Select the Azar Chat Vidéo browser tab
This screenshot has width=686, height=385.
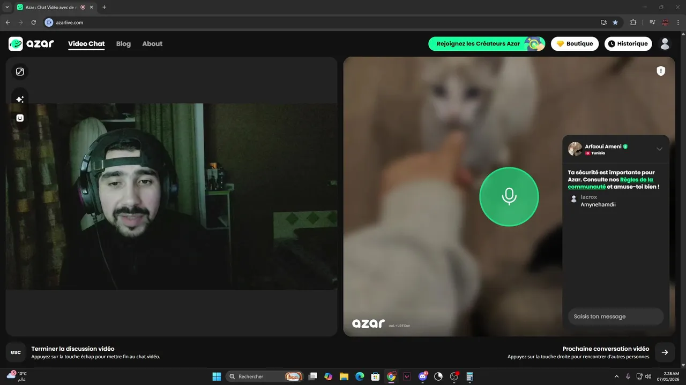coord(55,7)
